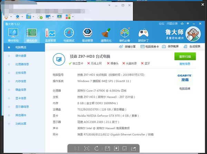Click fit-to-window icon in viewer toolbar
The height and width of the screenshot is (154, 207).
point(87,148)
